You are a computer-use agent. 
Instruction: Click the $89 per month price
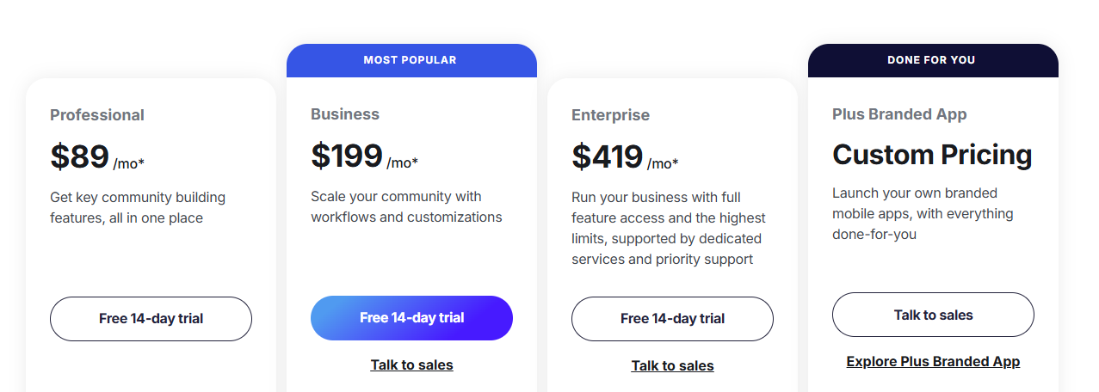point(97,157)
